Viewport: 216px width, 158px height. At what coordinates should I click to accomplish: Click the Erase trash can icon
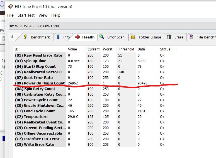pos(169,37)
